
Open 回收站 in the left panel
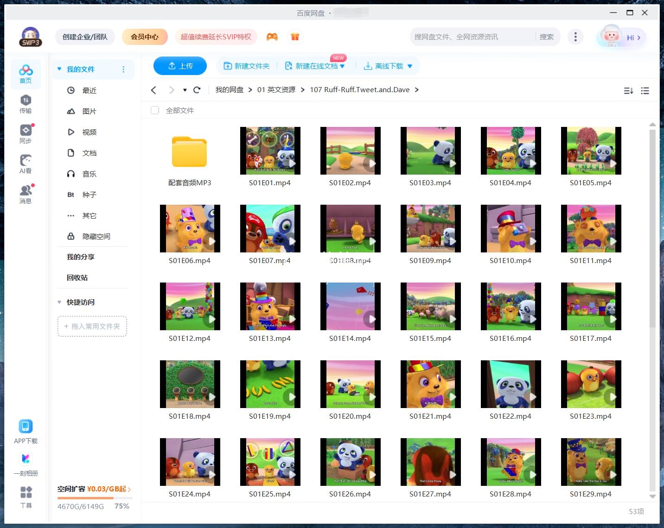click(x=77, y=277)
